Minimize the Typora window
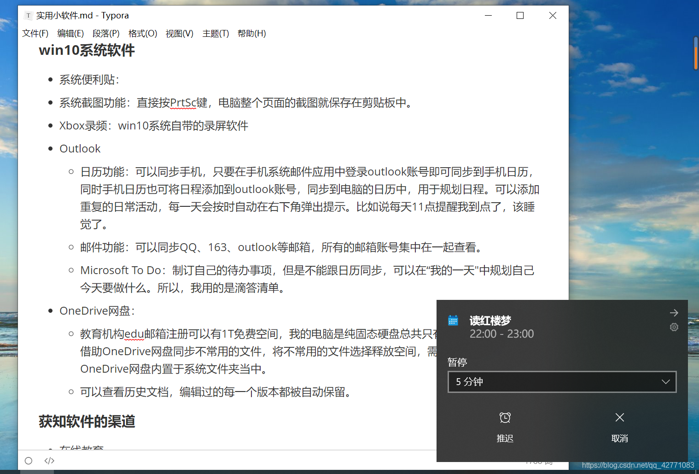 pyautogui.click(x=489, y=16)
